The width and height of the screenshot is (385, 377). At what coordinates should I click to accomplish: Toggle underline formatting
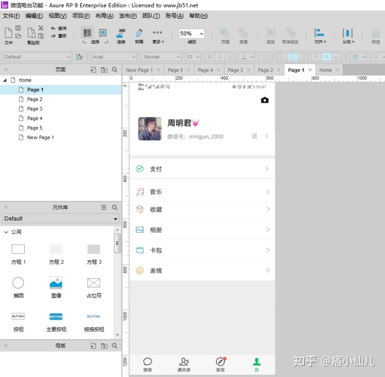[230, 57]
